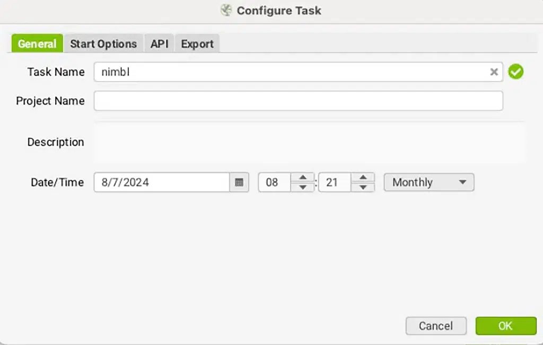
Task: Edit the date field showing 8/7/2024
Action: pyautogui.click(x=162, y=183)
